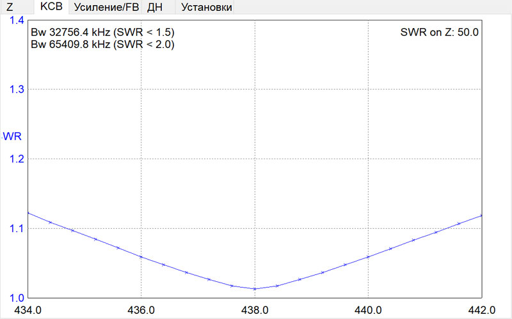The width and height of the screenshot is (512, 319).
Task: Click the SWR < 2.0 bandwidth text
Action: [102, 45]
